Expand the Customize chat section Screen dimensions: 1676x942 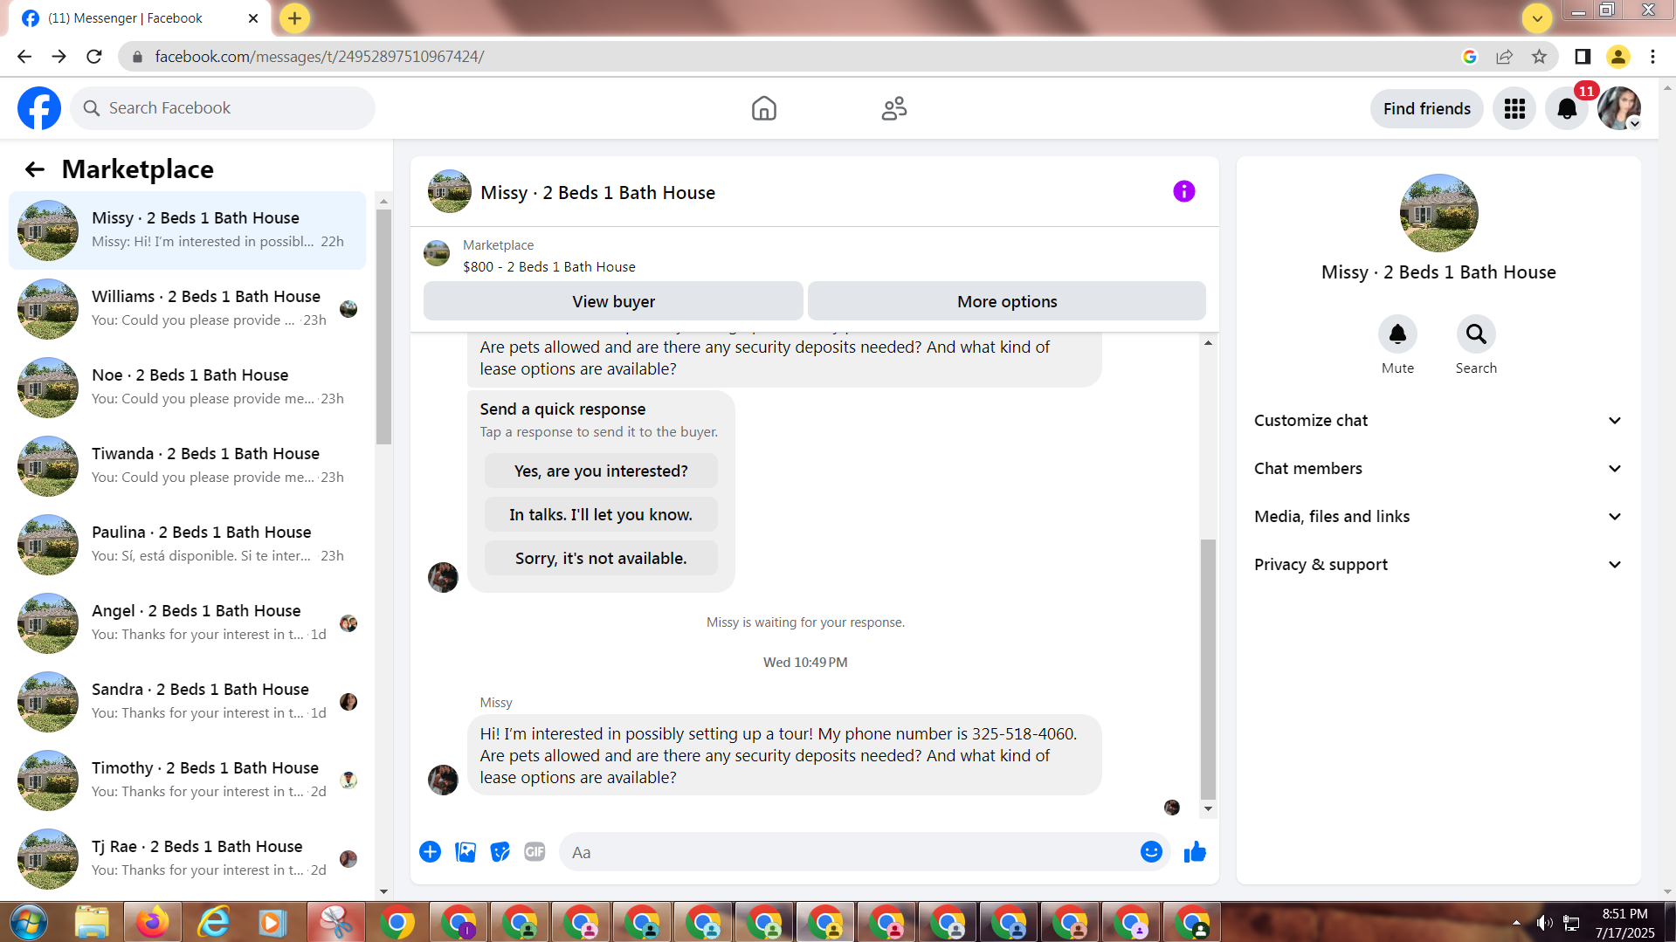[1438, 421]
